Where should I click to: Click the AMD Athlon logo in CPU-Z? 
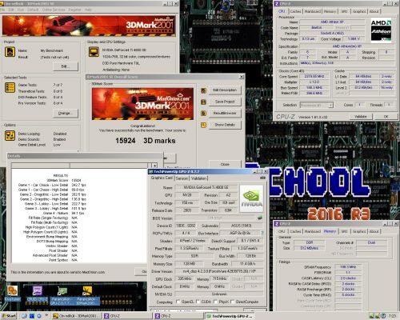(381, 30)
